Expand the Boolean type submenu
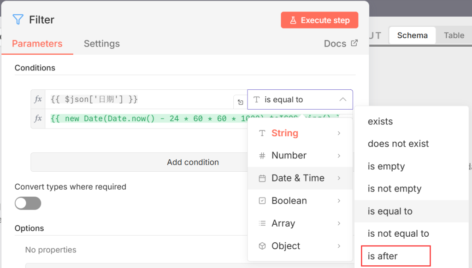 [x=300, y=201]
